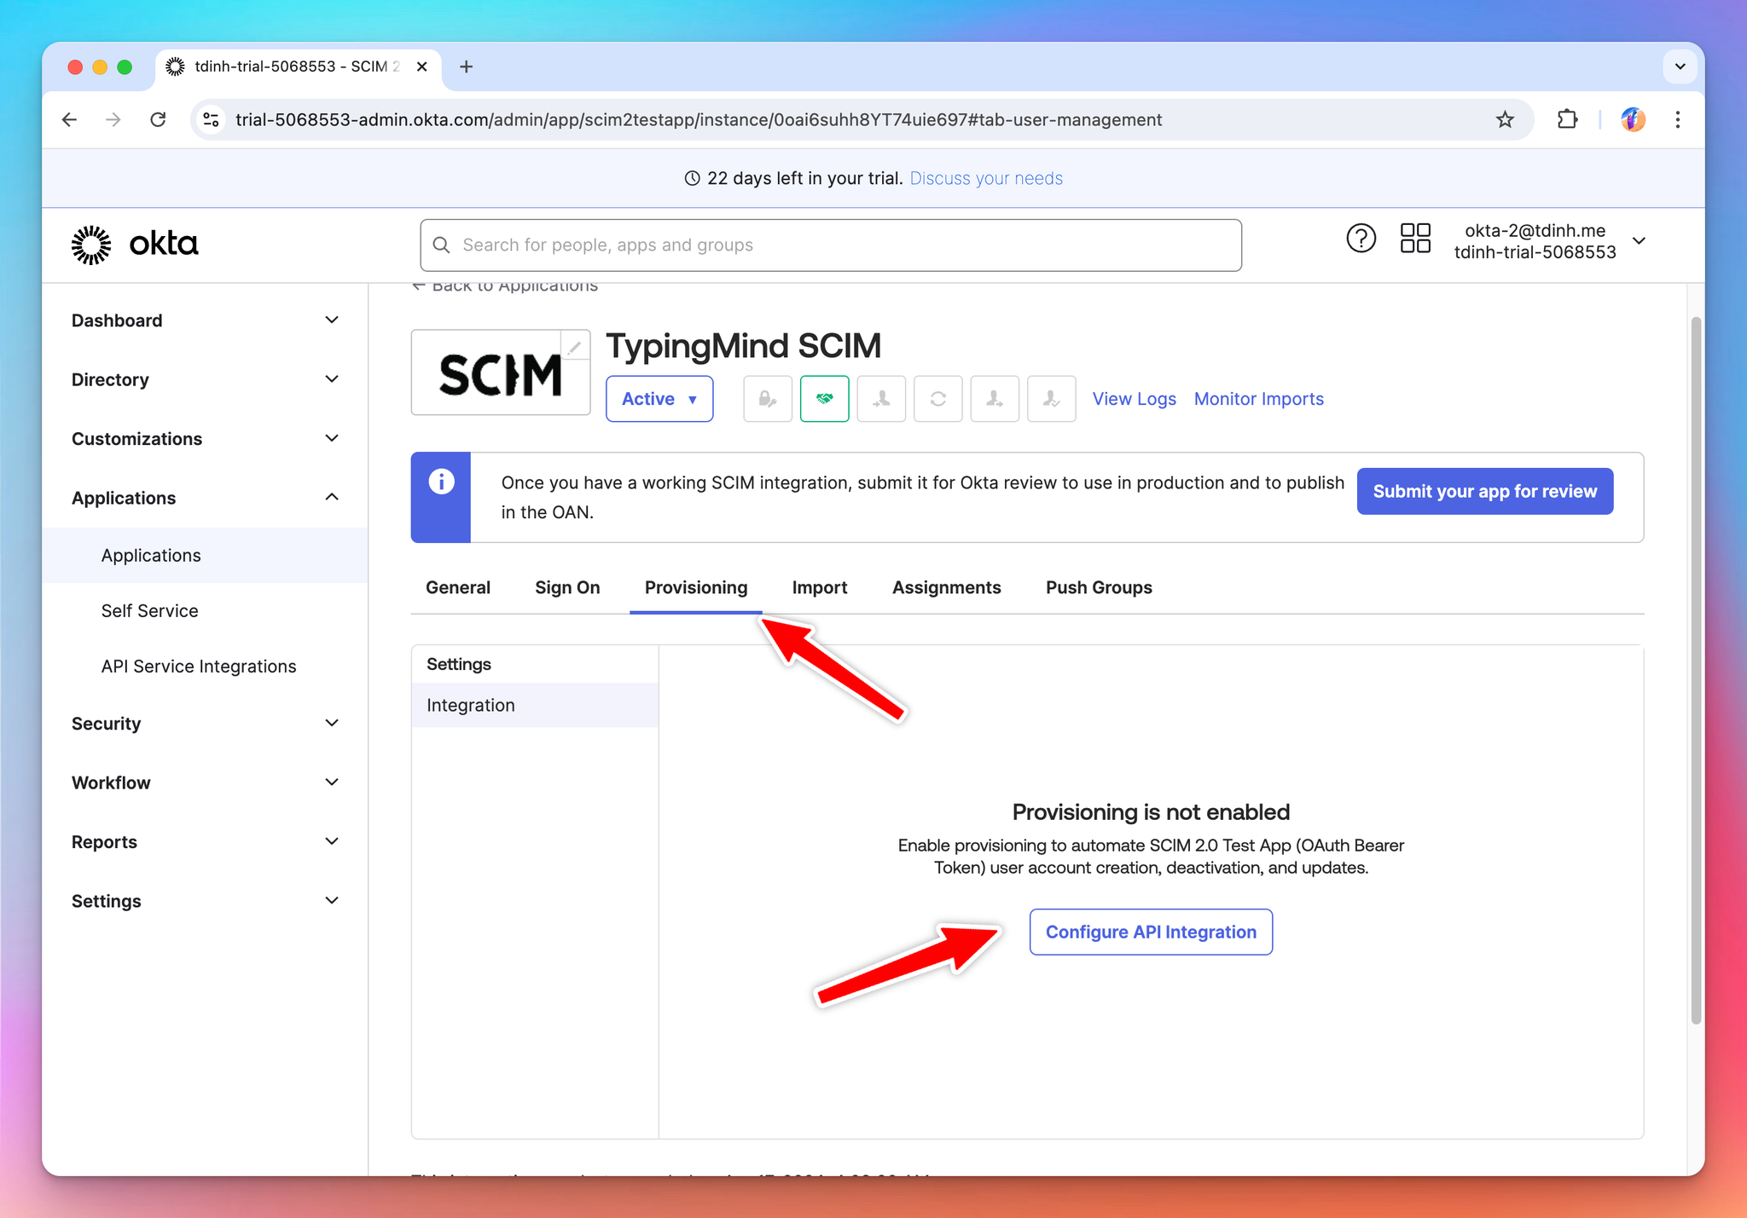Click the Back to Applications link
This screenshot has height=1218, width=1747.
[x=505, y=286]
